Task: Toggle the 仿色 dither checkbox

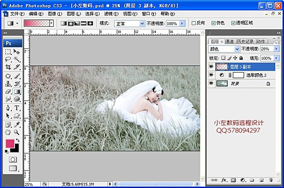Action: (214, 23)
